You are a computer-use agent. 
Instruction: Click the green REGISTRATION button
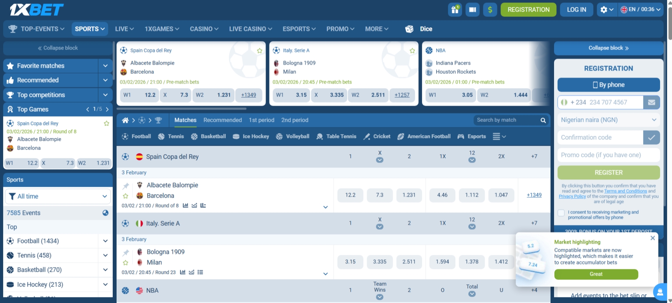tap(528, 10)
